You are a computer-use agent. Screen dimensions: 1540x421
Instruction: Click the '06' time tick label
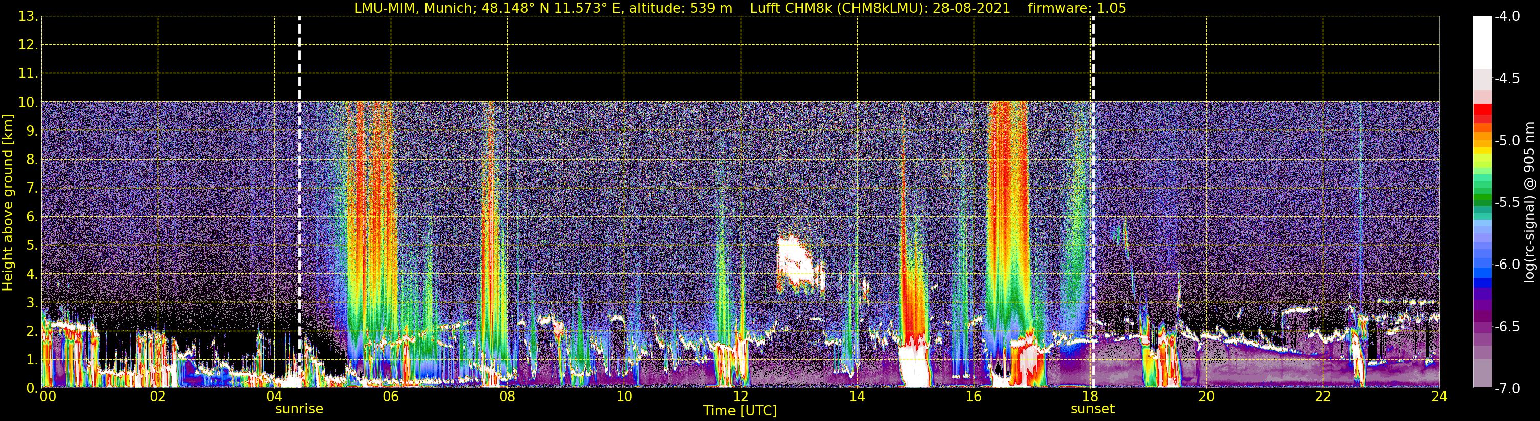pos(391,397)
